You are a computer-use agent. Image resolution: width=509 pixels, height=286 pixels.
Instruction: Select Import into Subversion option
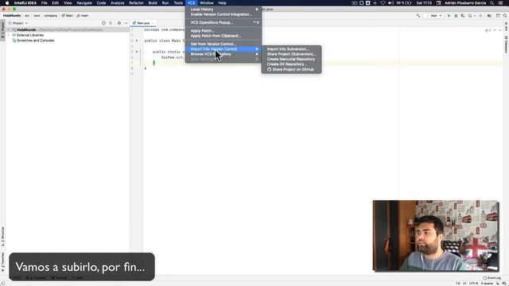coord(292,49)
